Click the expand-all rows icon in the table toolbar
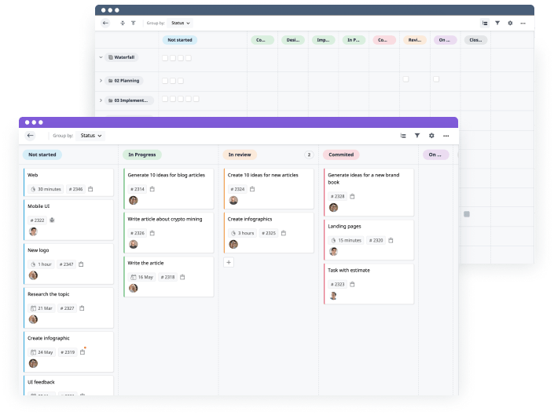Image resolution: width=554 pixels, height=415 pixels. (x=122, y=24)
